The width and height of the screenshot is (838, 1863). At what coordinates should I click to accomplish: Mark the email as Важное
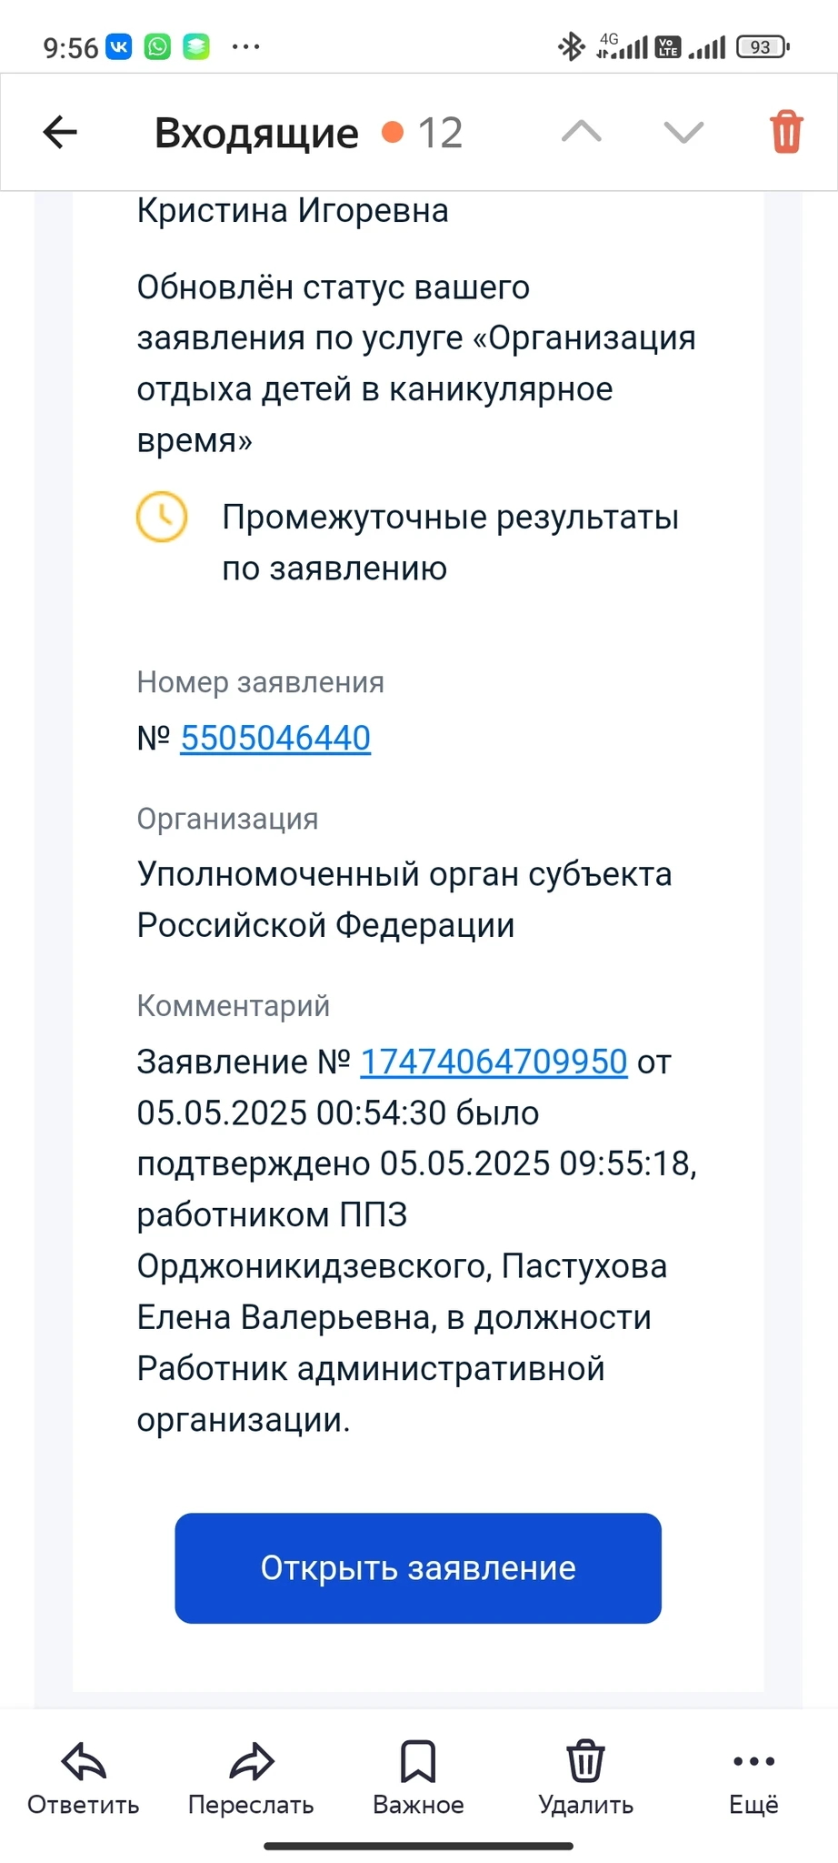click(x=418, y=1777)
